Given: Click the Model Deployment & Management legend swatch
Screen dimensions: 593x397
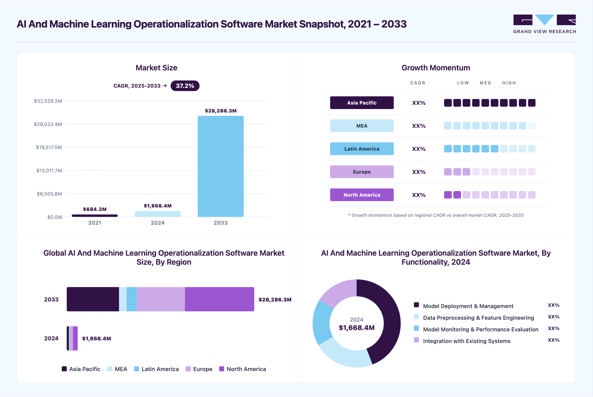Looking at the screenshot, I should [x=416, y=305].
